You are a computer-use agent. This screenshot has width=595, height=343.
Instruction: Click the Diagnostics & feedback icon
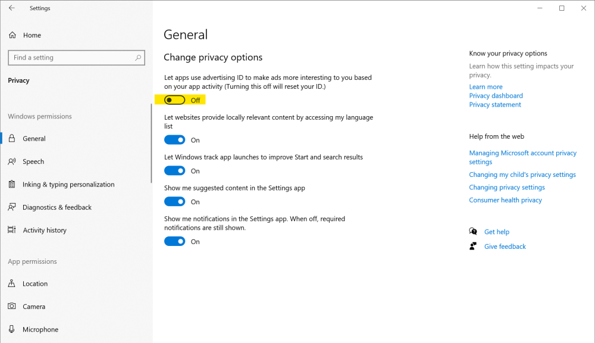(12, 207)
